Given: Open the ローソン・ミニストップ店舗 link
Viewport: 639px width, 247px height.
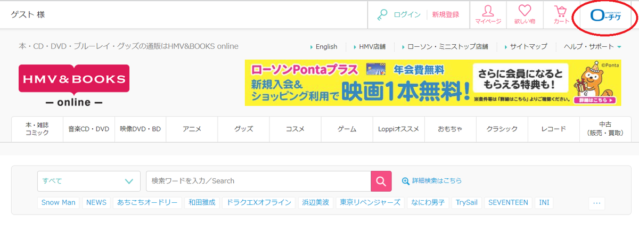Looking at the screenshot, I should click(448, 47).
